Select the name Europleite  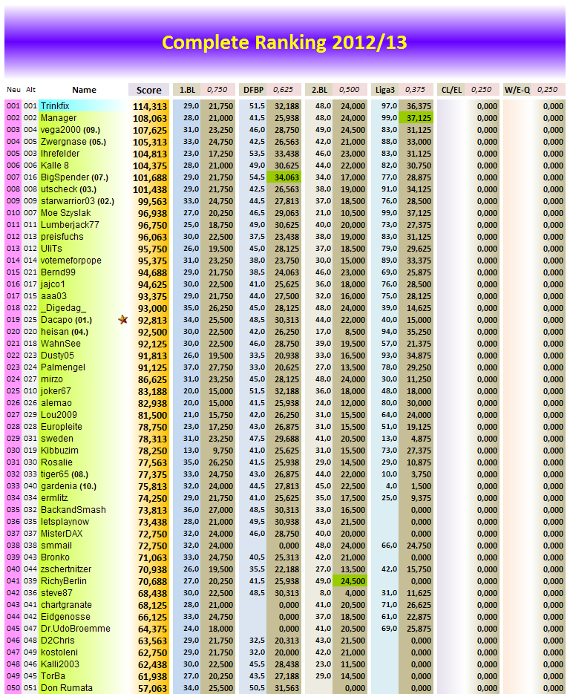point(62,427)
